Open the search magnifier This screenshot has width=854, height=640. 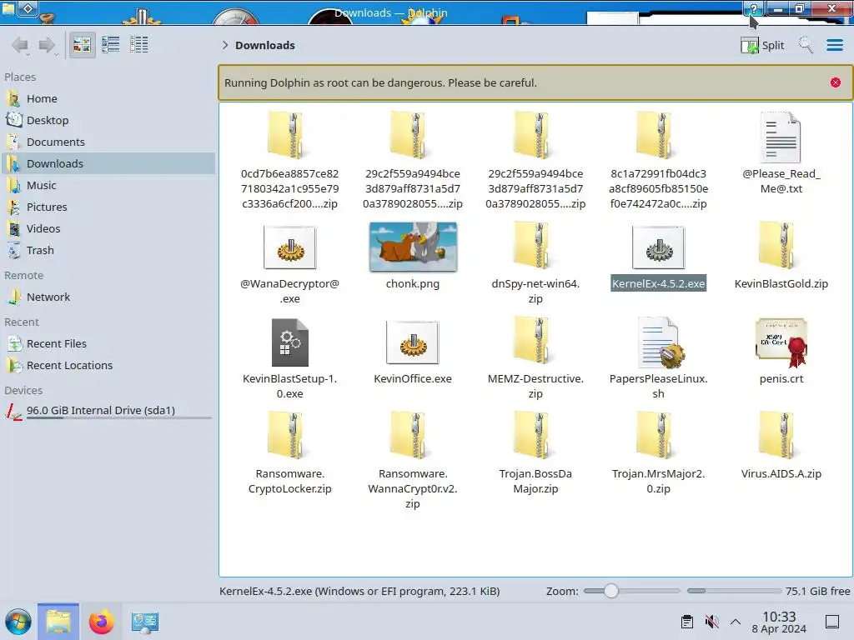pyautogui.click(x=806, y=45)
